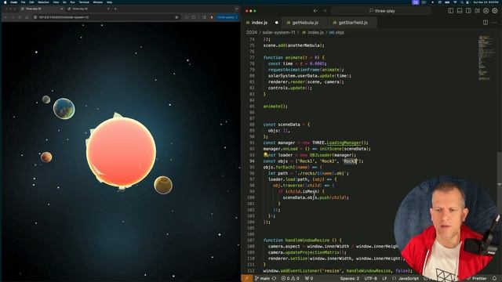Click the animate function name on line 77

pos(293,57)
